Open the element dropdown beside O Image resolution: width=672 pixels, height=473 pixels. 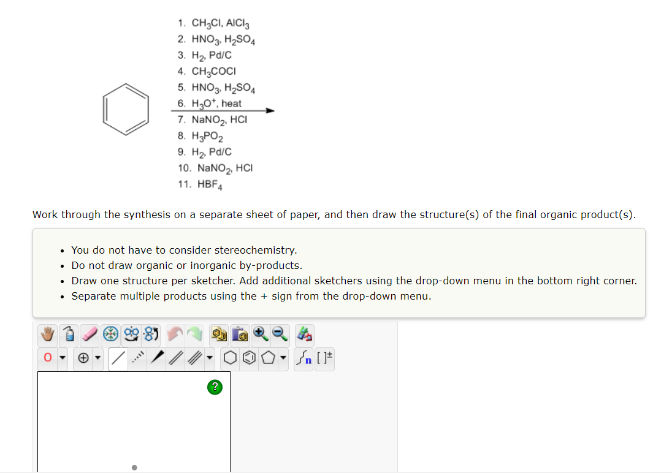click(x=63, y=357)
